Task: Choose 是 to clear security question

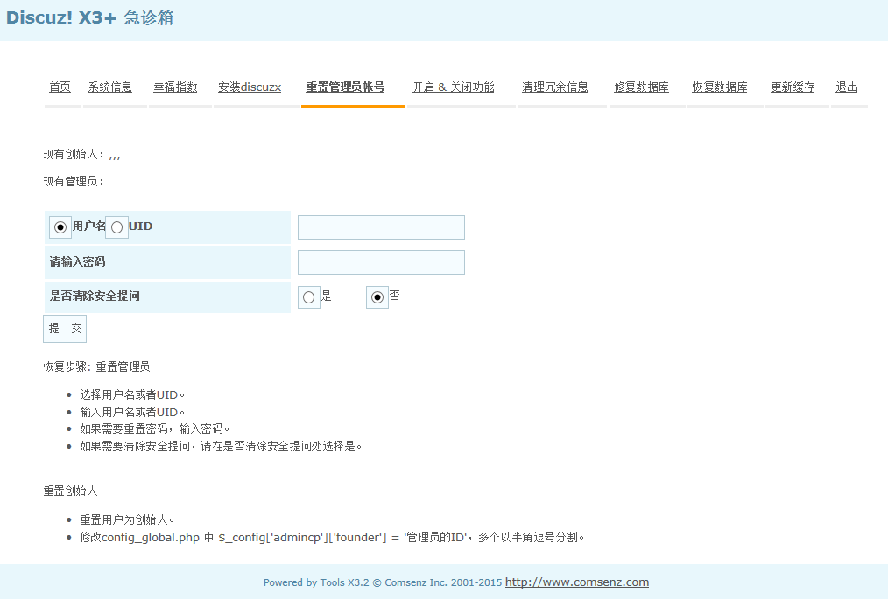Action: 308,297
